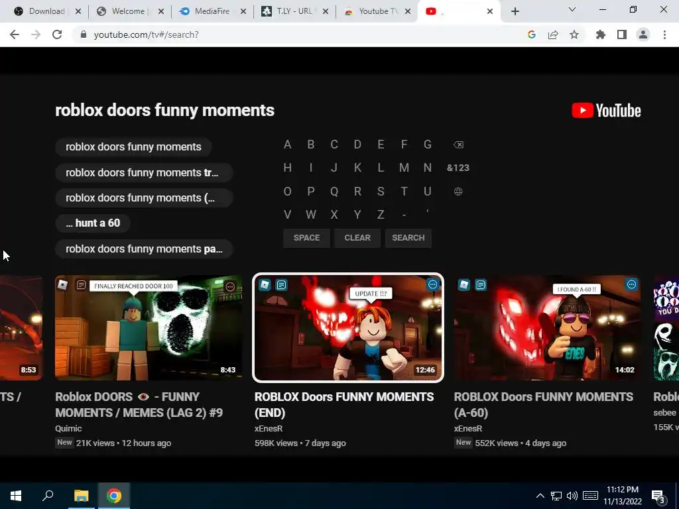Open File Explorer from the taskbar
The height and width of the screenshot is (509, 679).
(x=81, y=496)
